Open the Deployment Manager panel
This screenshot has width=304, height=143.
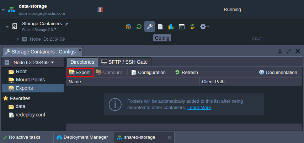coord(82,137)
